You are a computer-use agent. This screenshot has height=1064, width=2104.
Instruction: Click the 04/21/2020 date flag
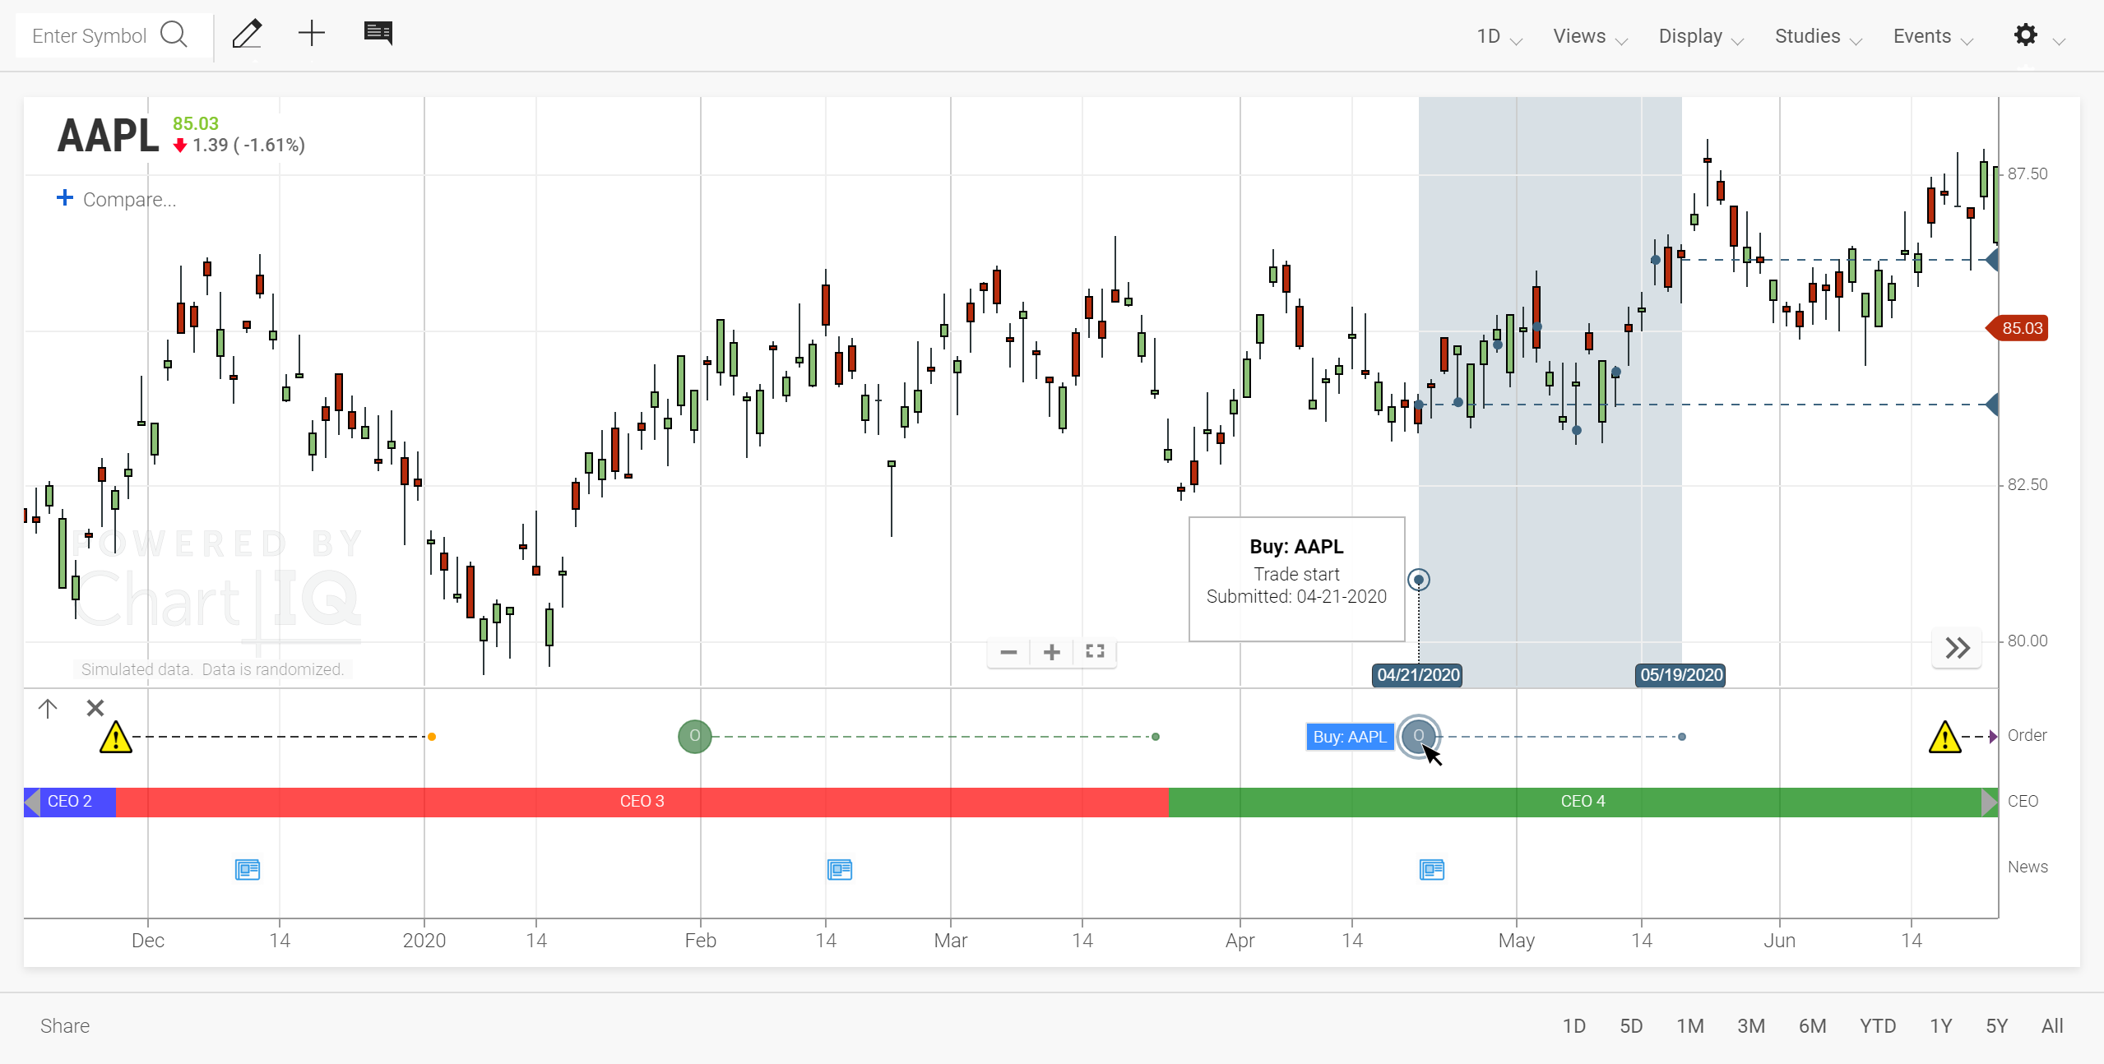[1418, 675]
